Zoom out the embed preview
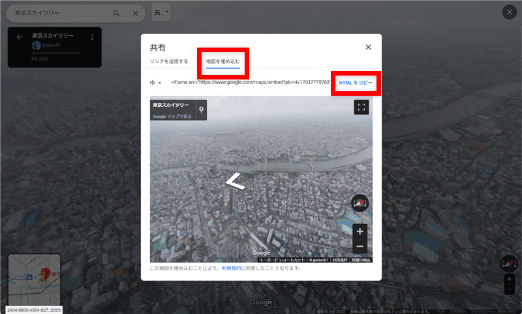Image resolution: width=522 pixels, height=314 pixels. [360, 246]
